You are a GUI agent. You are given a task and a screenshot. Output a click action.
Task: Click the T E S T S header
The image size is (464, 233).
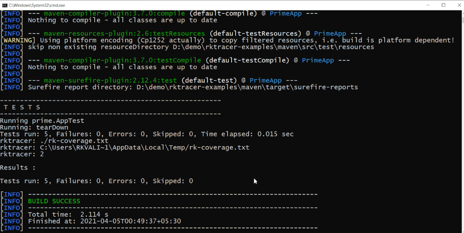pyautogui.click(x=22, y=107)
